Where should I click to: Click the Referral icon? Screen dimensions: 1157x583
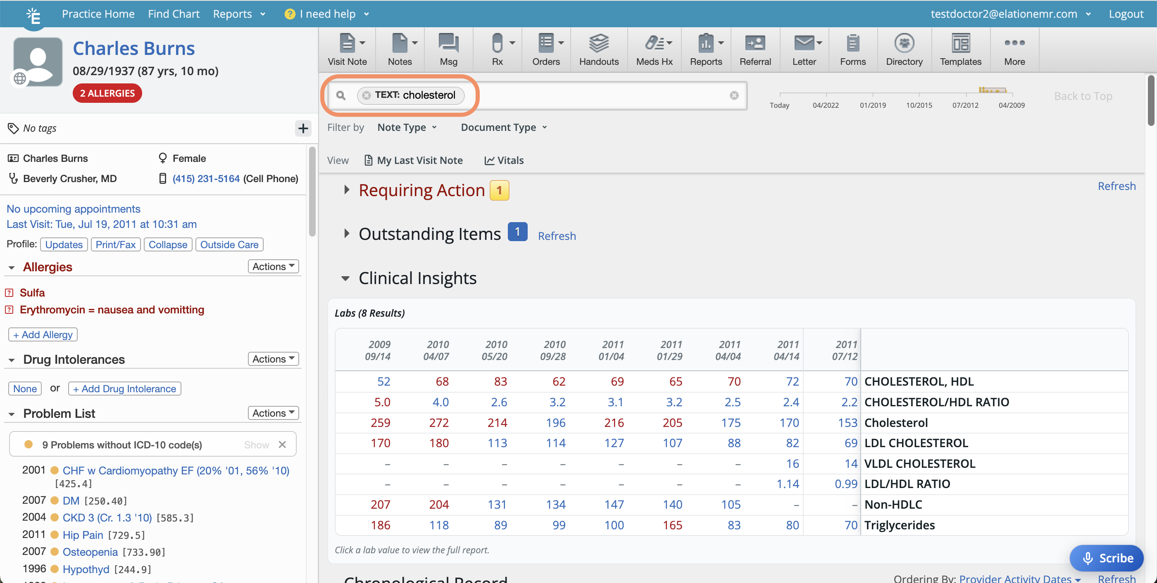755,50
